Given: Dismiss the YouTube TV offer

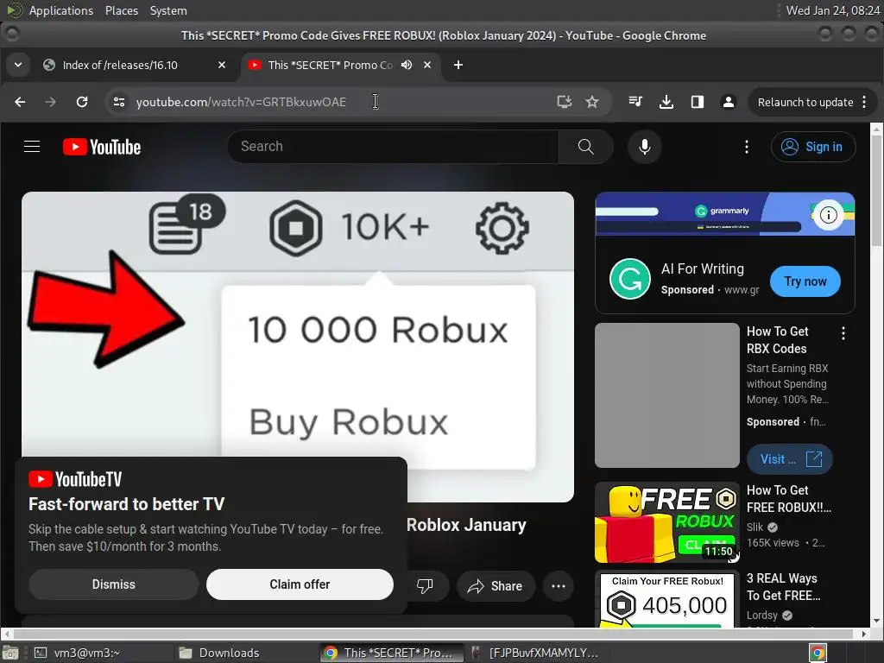Looking at the screenshot, I should click(x=113, y=584).
